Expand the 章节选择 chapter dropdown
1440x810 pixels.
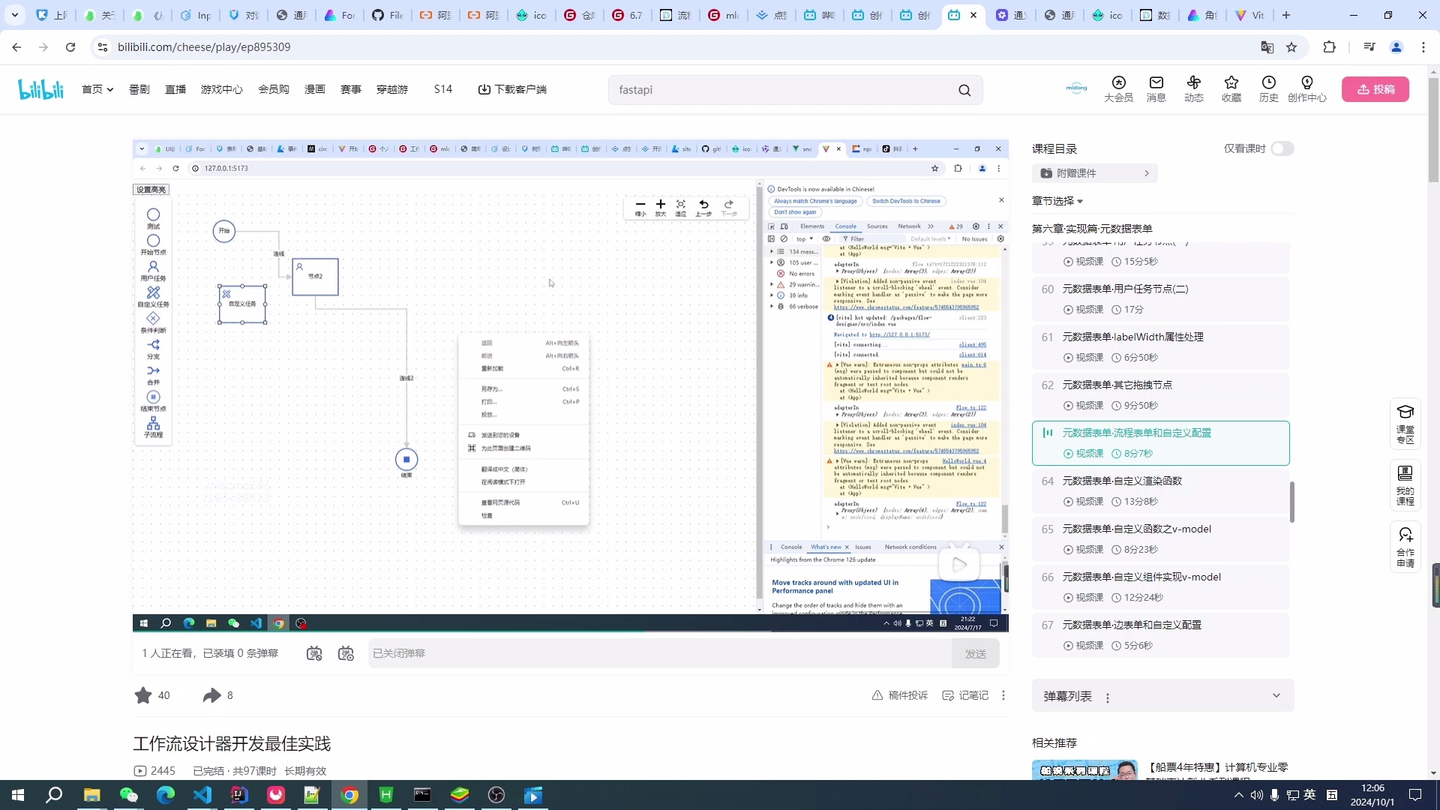tap(1057, 201)
